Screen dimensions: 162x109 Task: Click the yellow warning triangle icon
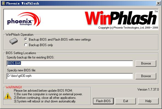pyautogui.click(x=8, y=96)
